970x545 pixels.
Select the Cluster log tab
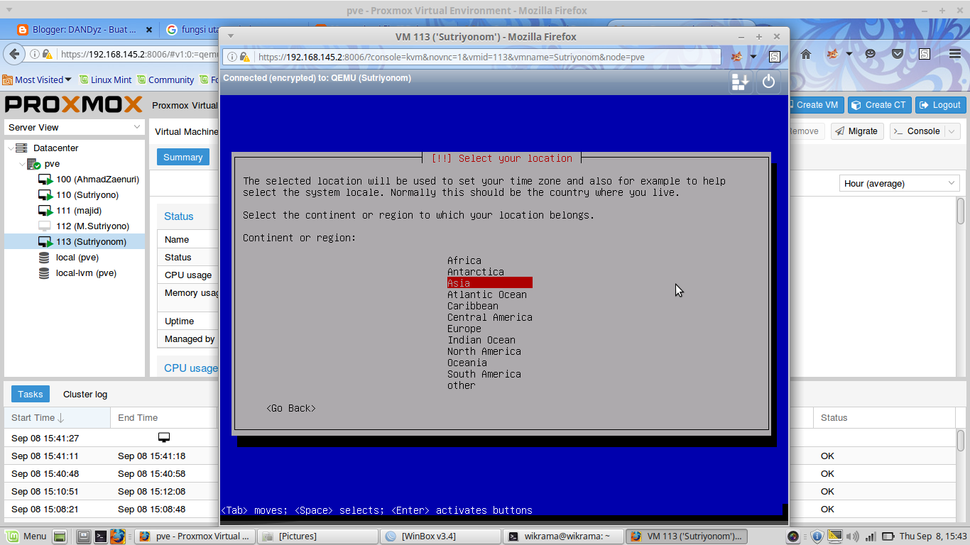point(85,395)
